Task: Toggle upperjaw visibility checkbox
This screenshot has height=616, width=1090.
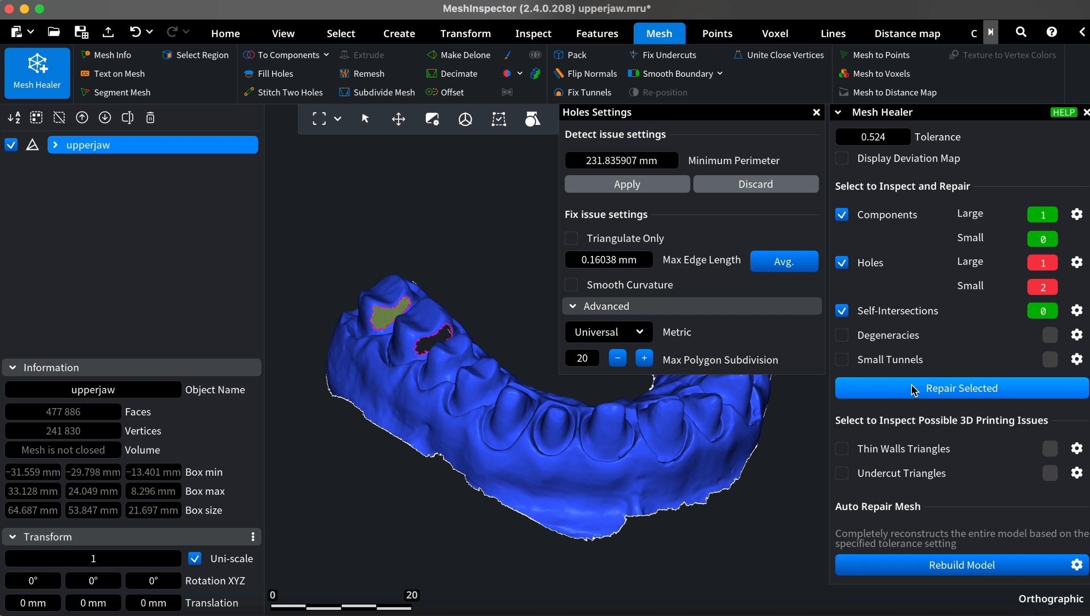Action: pyautogui.click(x=11, y=145)
